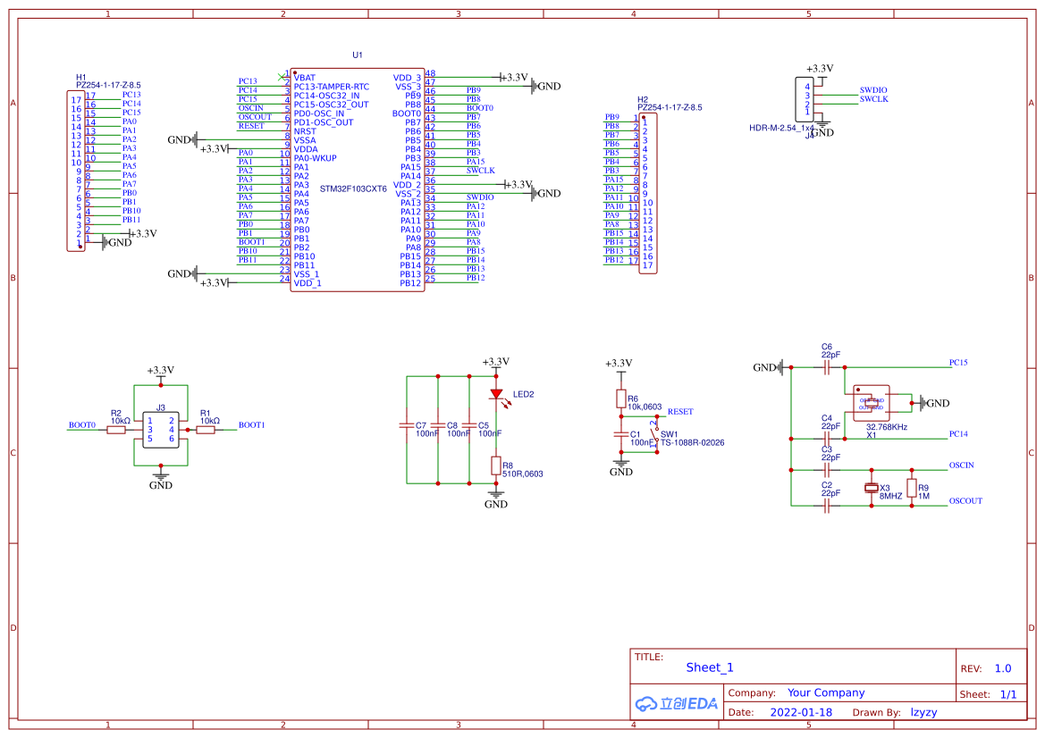This screenshot has width=1045, height=738.
Task: Click the sheet number 1/1
Action: [x=1008, y=694]
